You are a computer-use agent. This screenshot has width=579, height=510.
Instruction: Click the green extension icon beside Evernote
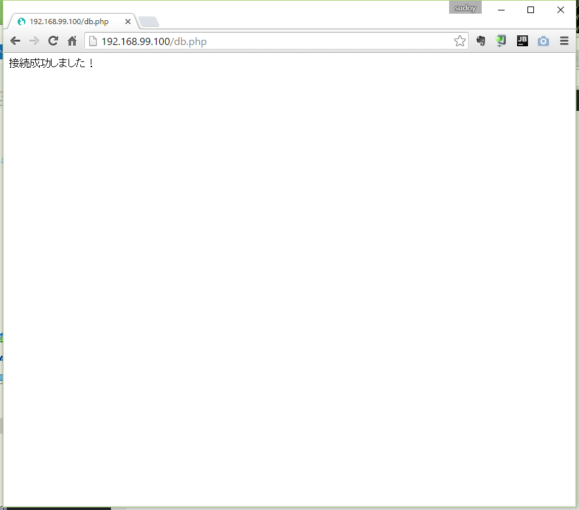(501, 41)
